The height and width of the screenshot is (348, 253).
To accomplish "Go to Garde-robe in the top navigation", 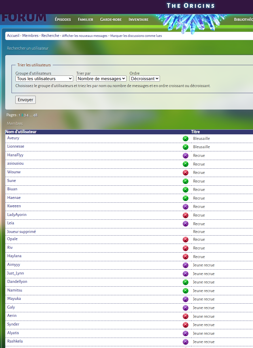I will (x=111, y=20).
